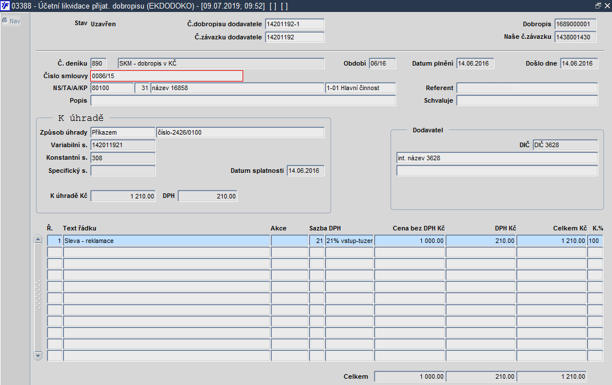This screenshot has width=612, height=385.
Task: Click Naše č.závazku field 1438001430
Action: (x=575, y=37)
